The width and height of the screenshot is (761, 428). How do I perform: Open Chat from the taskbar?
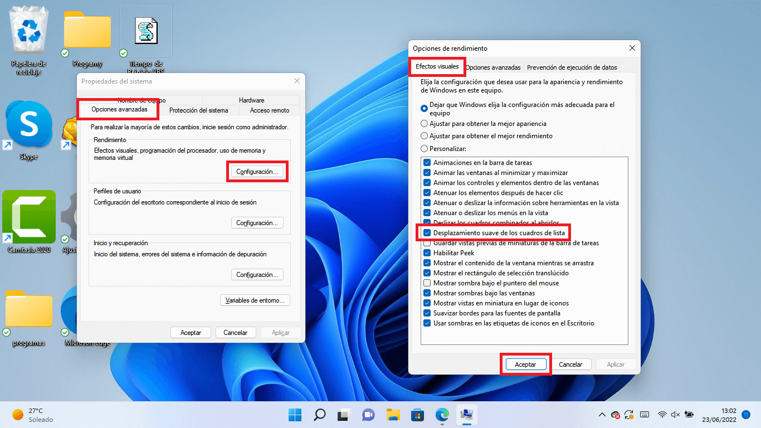tap(368, 415)
